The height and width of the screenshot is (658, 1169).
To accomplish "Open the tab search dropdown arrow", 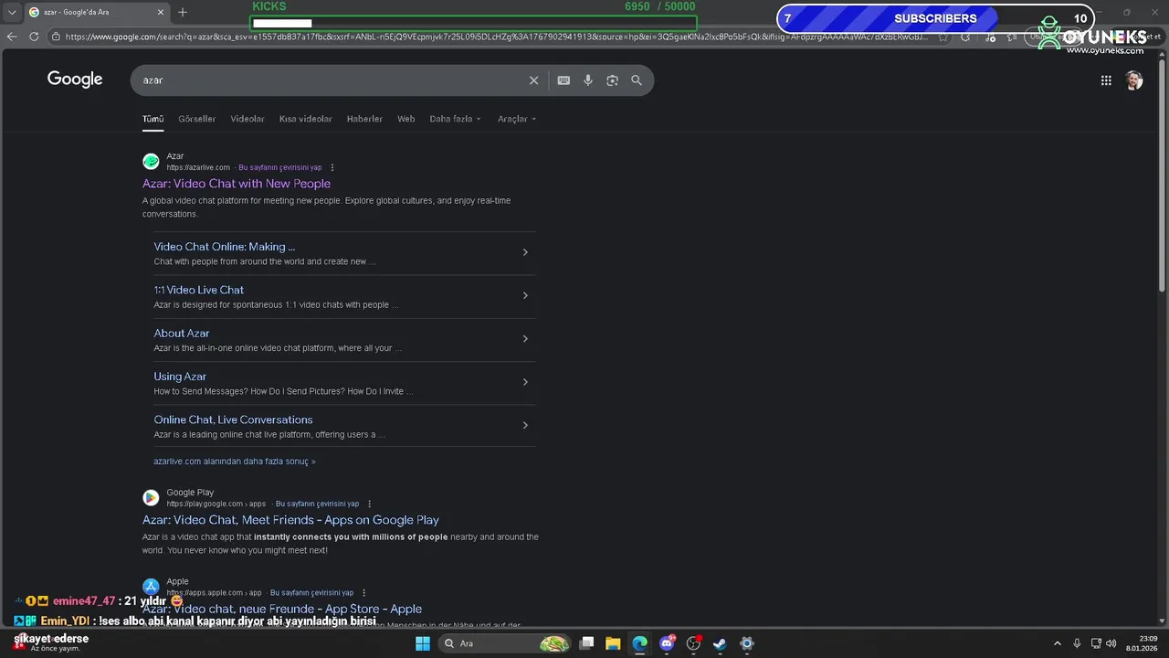I will coord(12,12).
